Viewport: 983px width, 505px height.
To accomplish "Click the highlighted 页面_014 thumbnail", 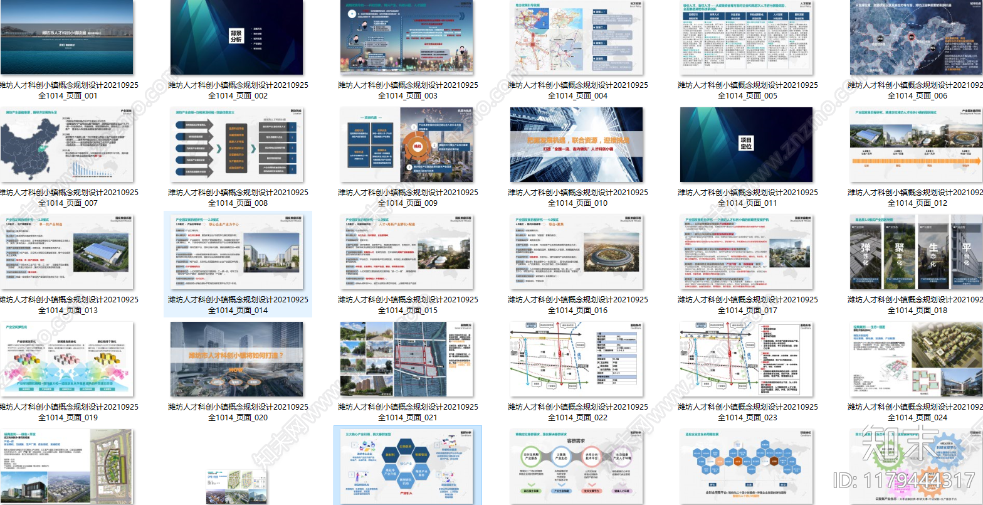I will click(236, 252).
